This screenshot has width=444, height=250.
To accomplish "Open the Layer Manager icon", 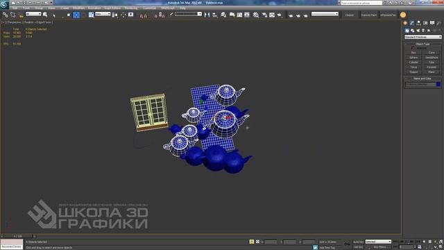I will pyautogui.click(x=223, y=15).
